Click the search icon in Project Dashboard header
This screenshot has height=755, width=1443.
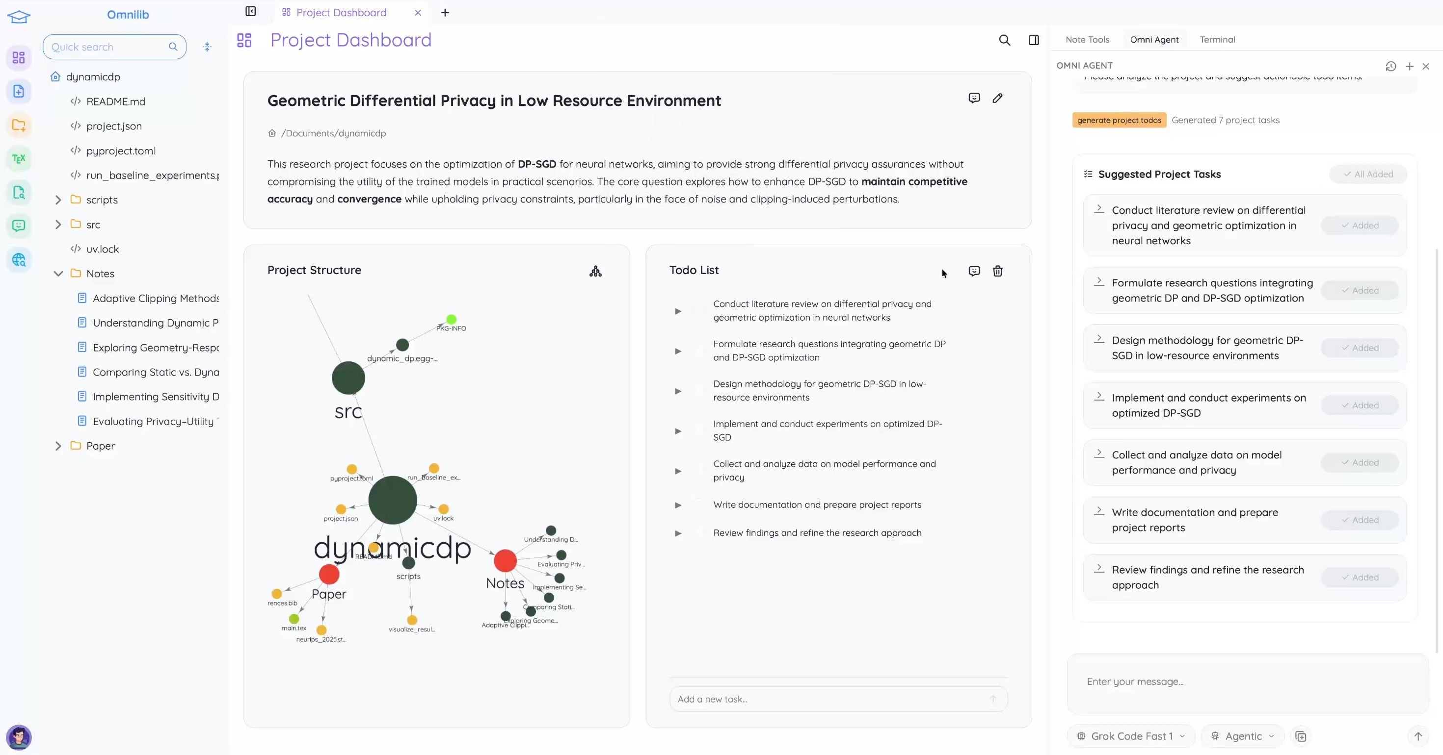pyautogui.click(x=1004, y=40)
